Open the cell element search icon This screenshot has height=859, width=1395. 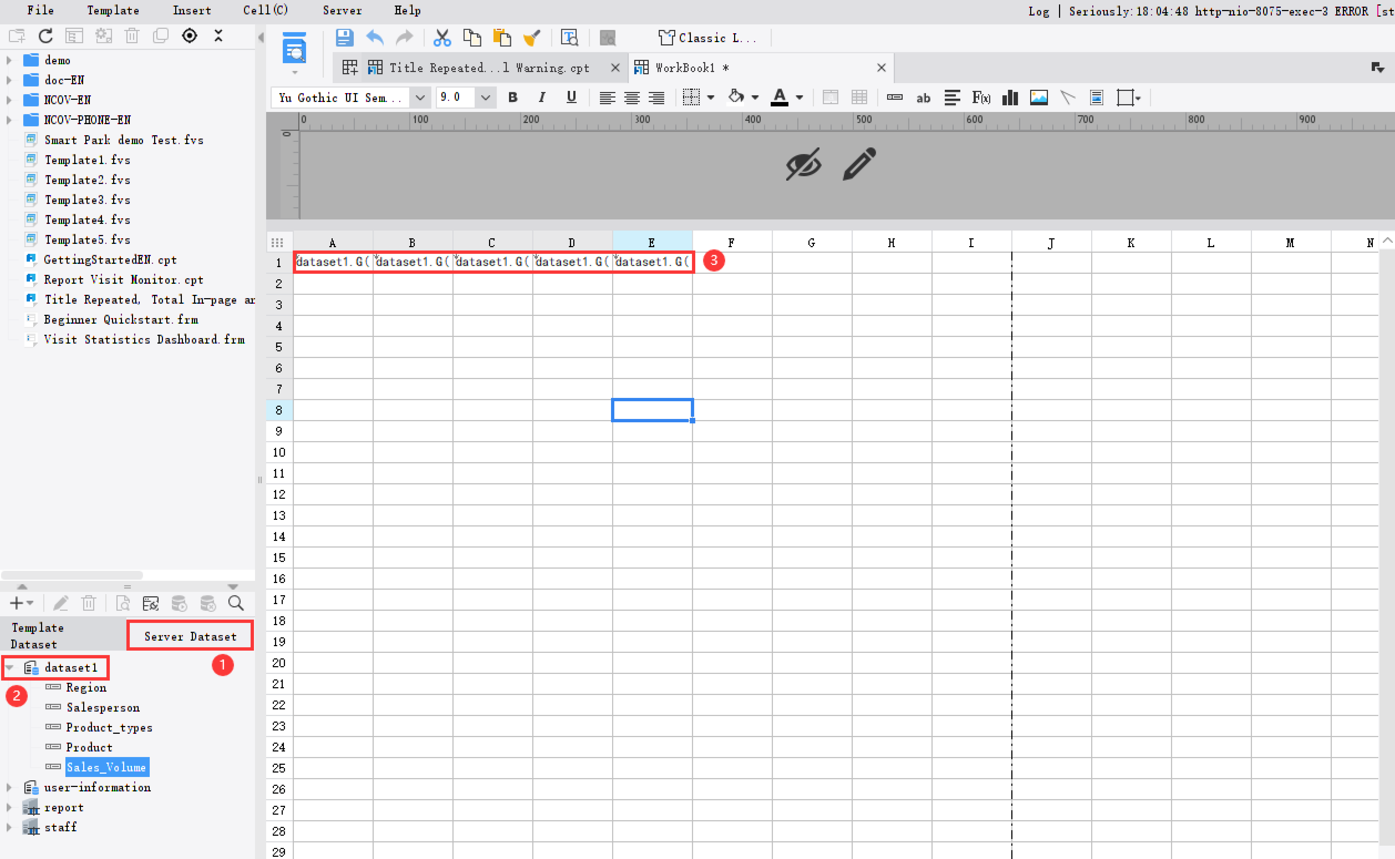point(570,37)
